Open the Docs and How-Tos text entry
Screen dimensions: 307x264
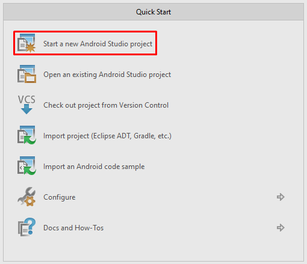click(73, 228)
